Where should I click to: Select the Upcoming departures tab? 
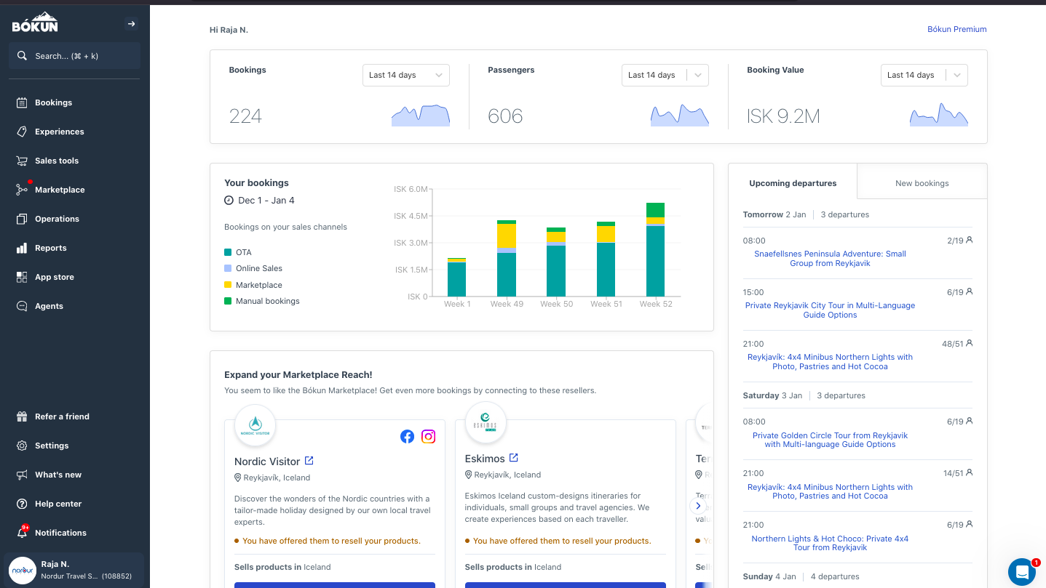[793, 183]
